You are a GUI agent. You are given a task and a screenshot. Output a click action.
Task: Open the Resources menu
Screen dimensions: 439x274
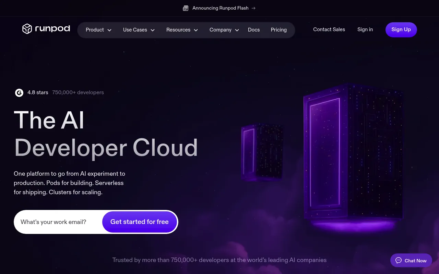182,30
